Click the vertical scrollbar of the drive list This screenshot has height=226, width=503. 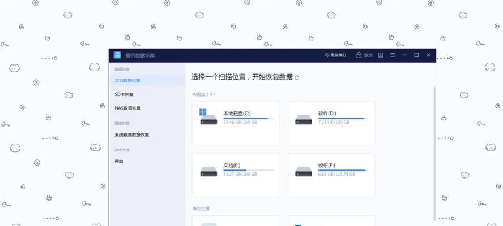click(434, 154)
